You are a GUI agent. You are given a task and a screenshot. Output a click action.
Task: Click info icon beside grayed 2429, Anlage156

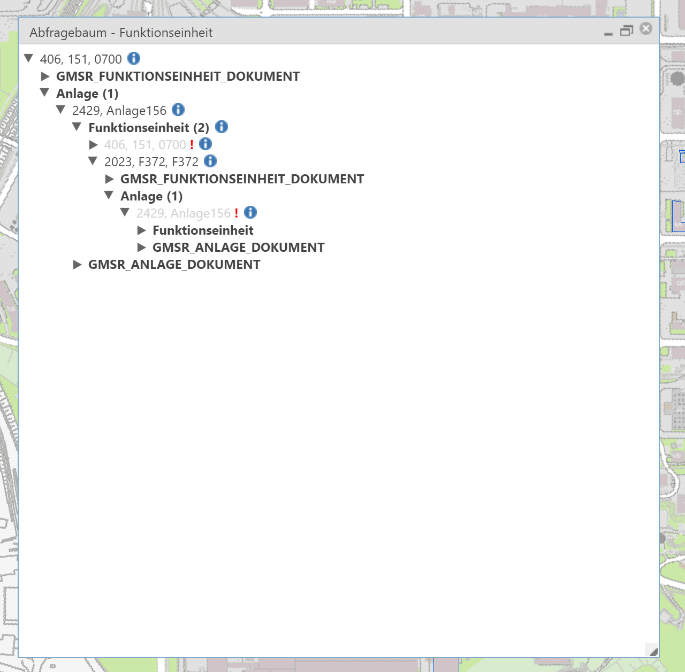pos(250,212)
